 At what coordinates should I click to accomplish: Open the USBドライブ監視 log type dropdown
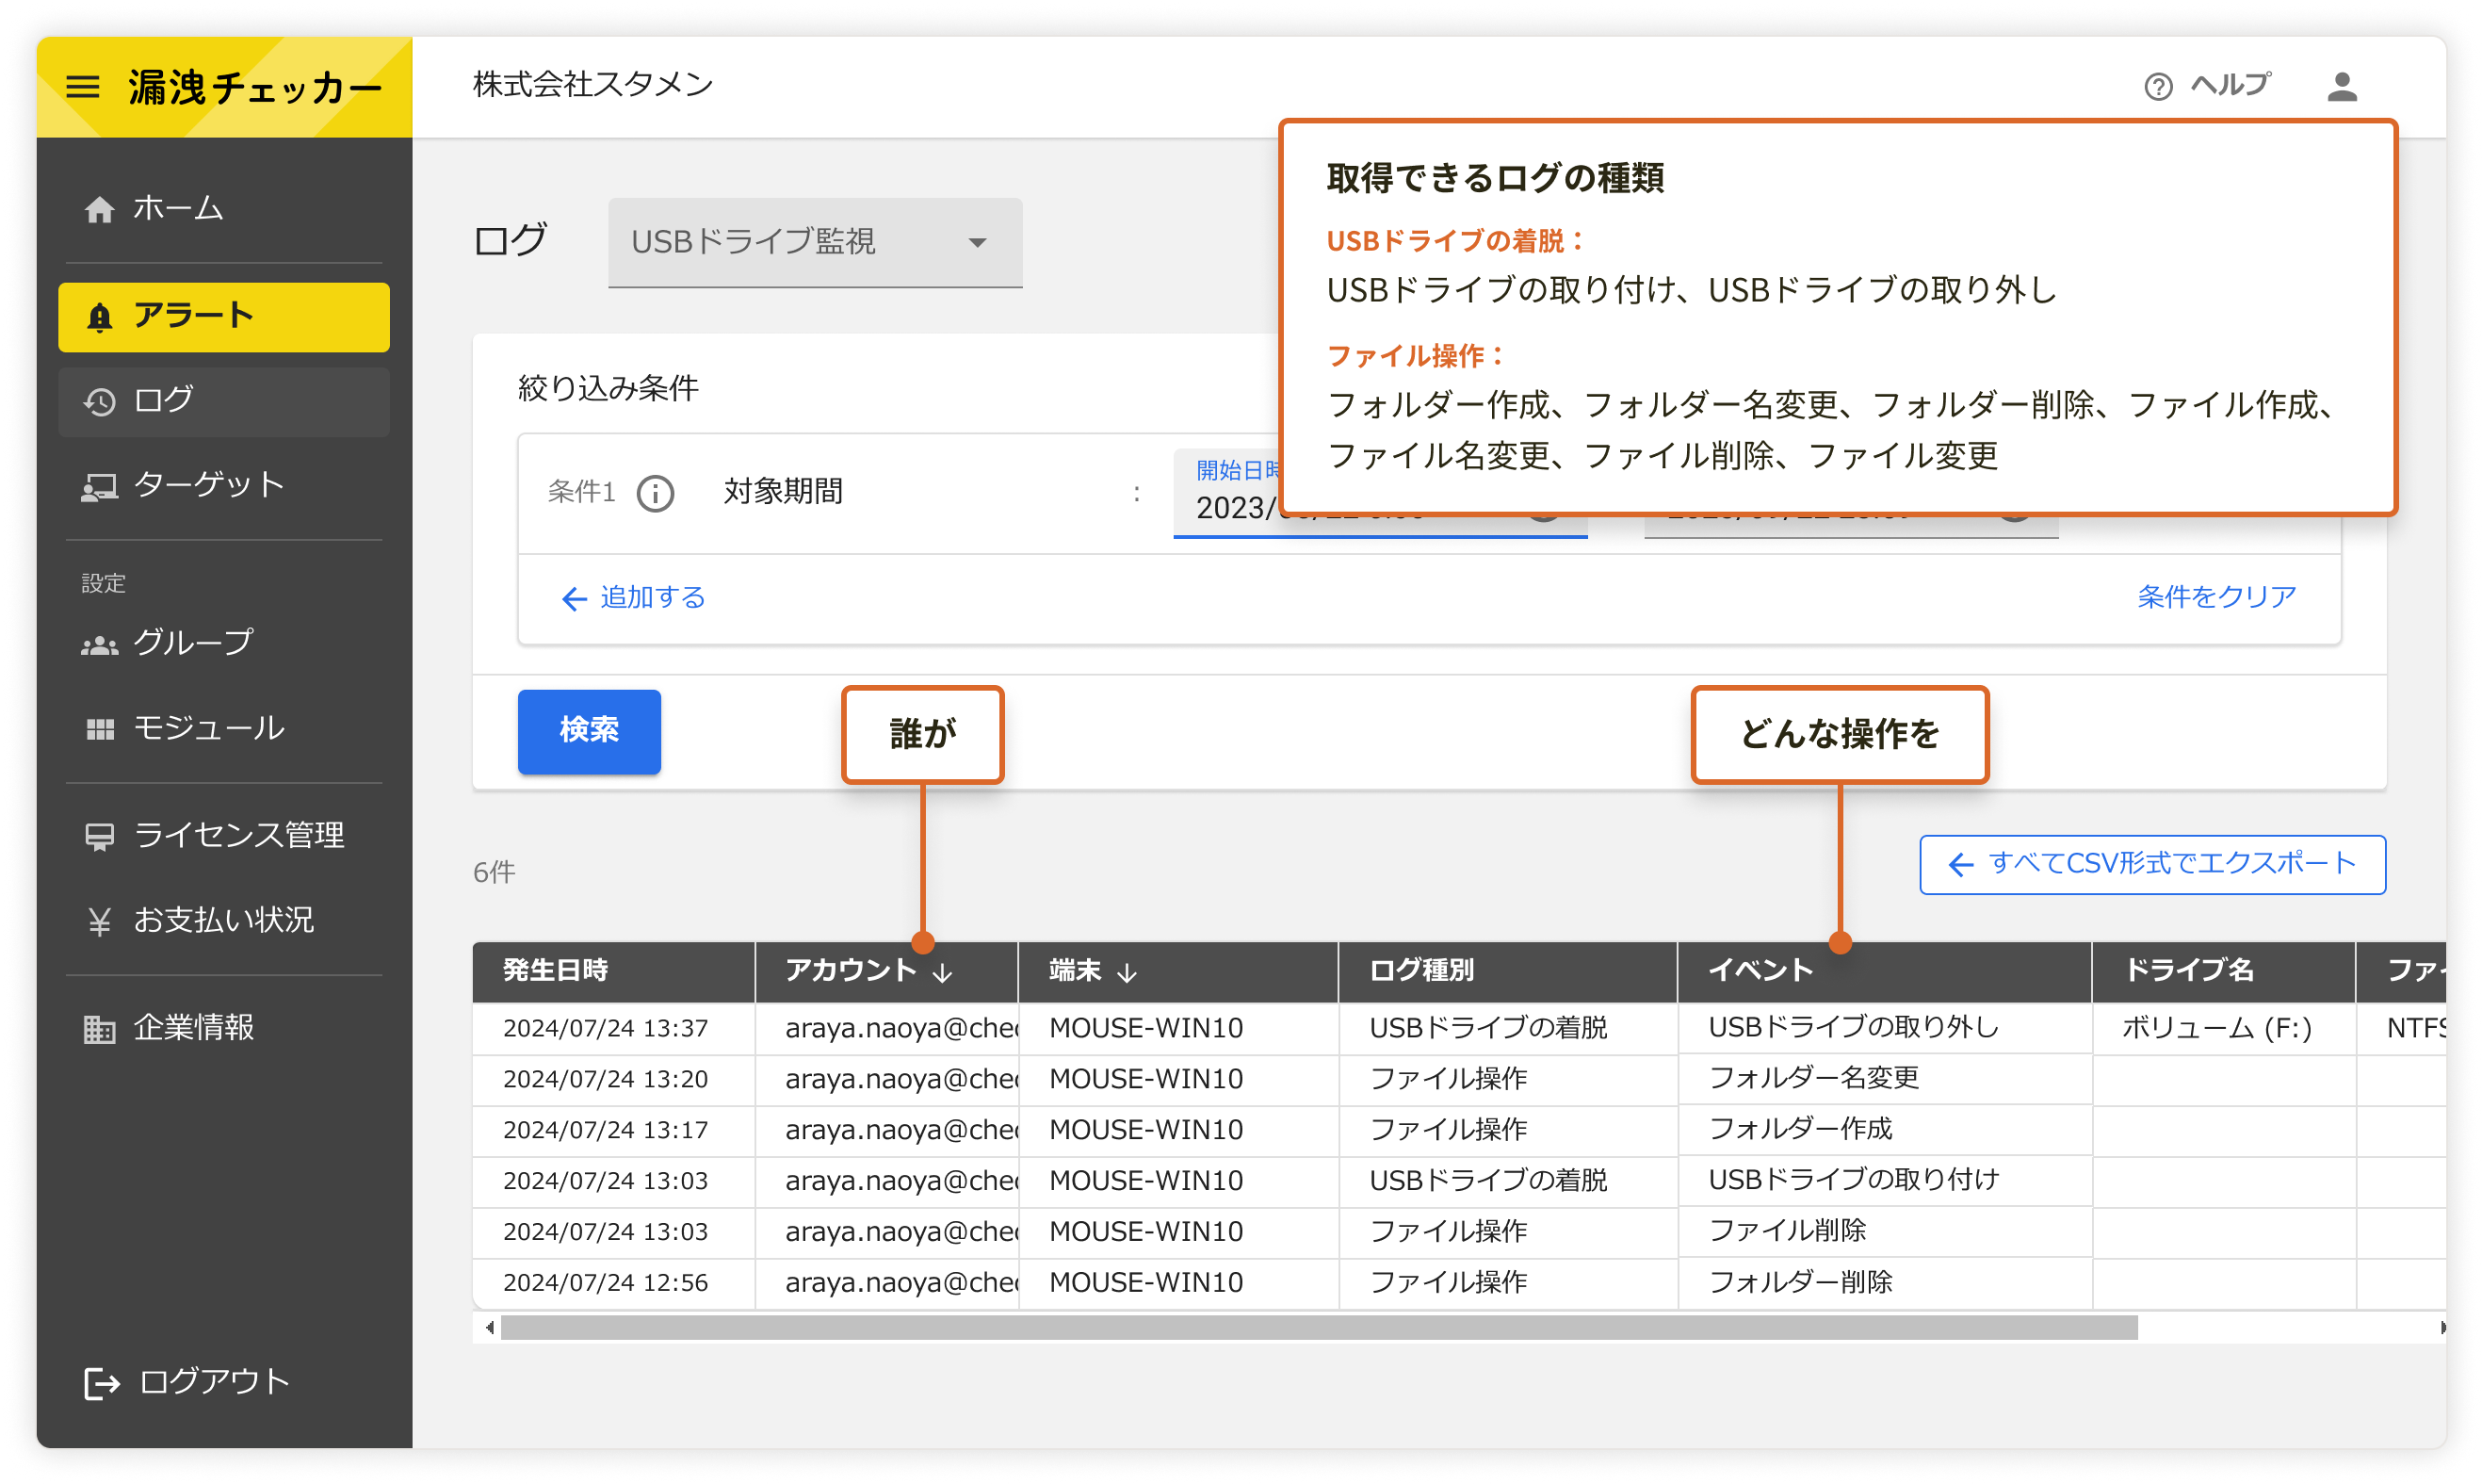815,242
